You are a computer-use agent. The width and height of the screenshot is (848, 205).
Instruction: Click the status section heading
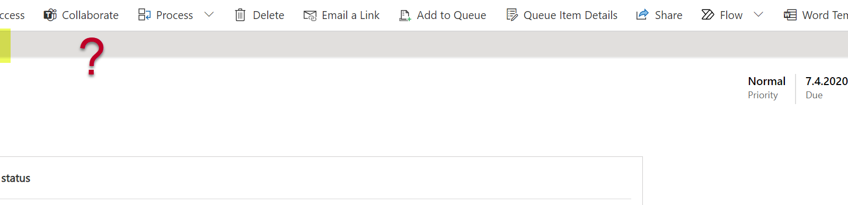tap(16, 178)
